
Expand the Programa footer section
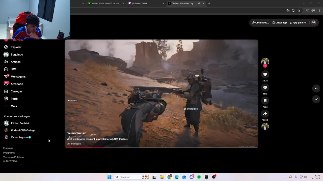tap(9, 153)
